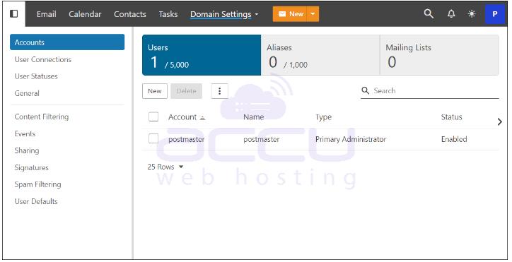The height and width of the screenshot is (262, 512).
Task: Click the greyed Delete button
Action: pyautogui.click(x=187, y=91)
